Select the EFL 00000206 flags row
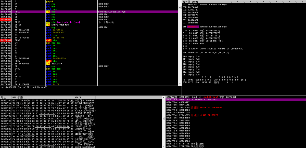Image resolution: width=306 pixels, height=148 pixels. tap(206, 52)
